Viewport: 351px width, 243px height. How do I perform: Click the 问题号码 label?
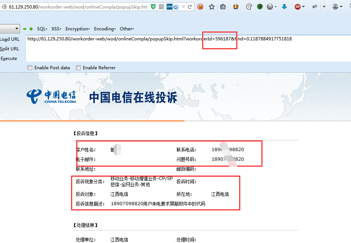coord(186,159)
